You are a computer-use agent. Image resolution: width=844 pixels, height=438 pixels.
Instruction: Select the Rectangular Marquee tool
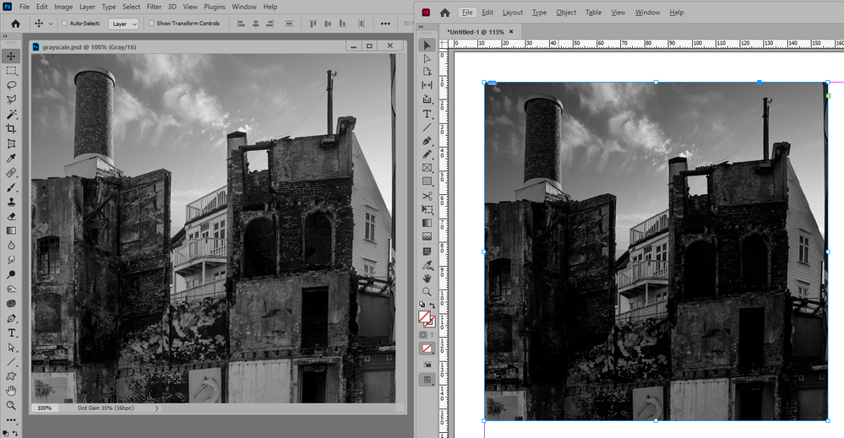pos(12,71)
